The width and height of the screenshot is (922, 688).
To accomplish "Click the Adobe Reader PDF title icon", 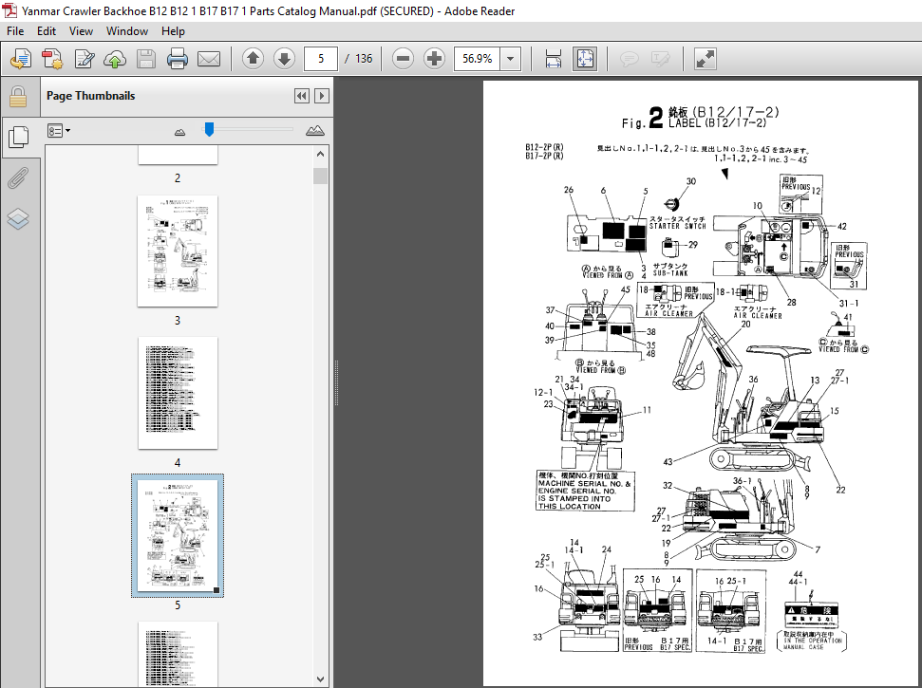I will coord(10,10).
